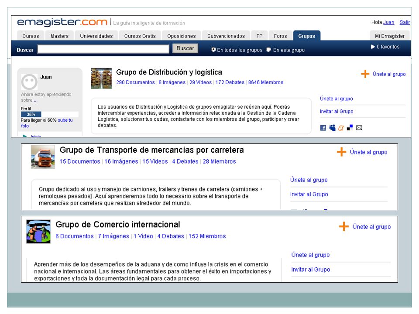Open 15 Vídeos link
The height and width of the screenshot is (314, 419).
[155, 161]
